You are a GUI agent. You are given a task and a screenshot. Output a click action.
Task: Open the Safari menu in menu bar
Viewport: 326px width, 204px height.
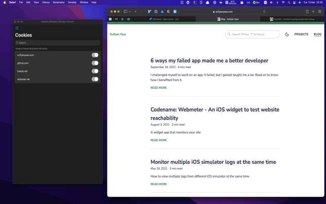click(13, 3)
